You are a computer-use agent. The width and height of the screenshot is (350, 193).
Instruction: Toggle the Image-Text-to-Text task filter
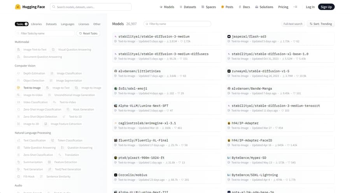(32, 49)
